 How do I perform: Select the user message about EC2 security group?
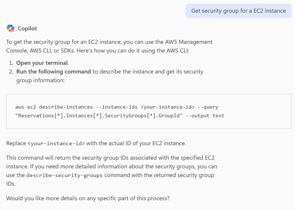238,11
